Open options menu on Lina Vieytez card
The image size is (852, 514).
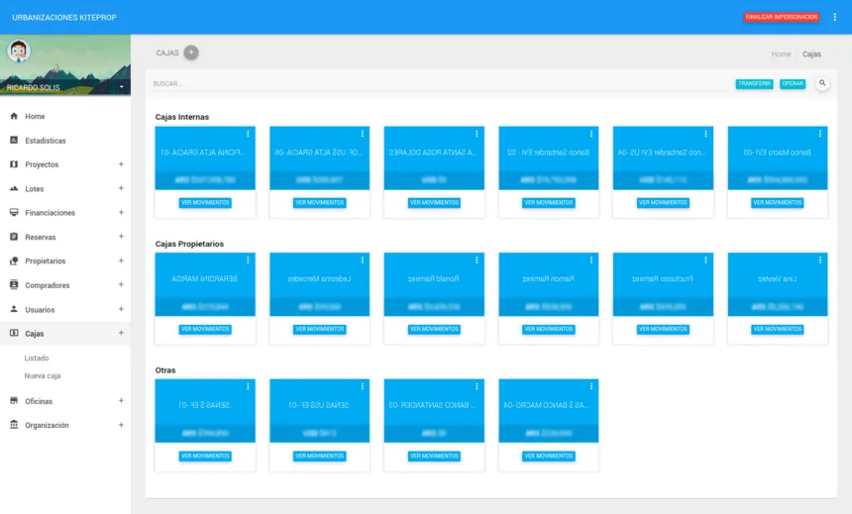coord(820,260)
